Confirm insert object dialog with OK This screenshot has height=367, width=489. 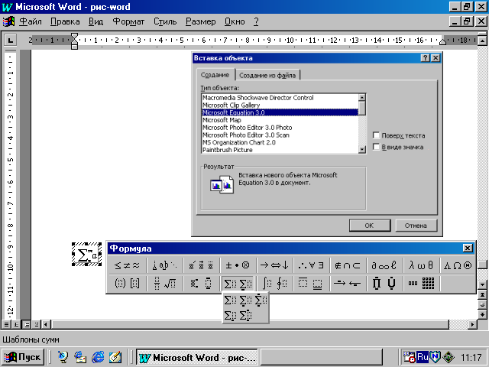click(370, 226)
